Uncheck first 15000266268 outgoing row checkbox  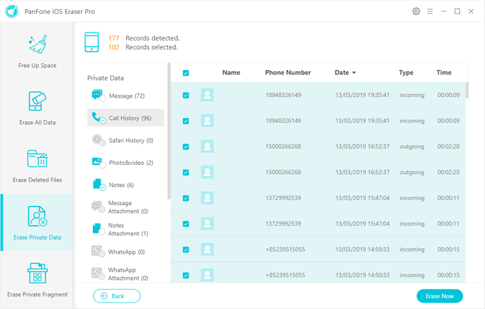(x=186, y=147)
